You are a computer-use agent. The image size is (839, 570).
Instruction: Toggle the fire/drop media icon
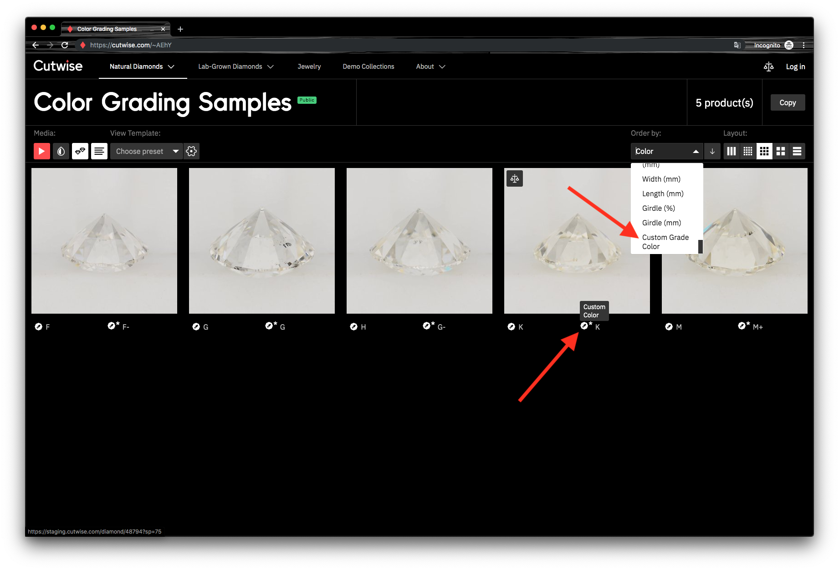61,151
